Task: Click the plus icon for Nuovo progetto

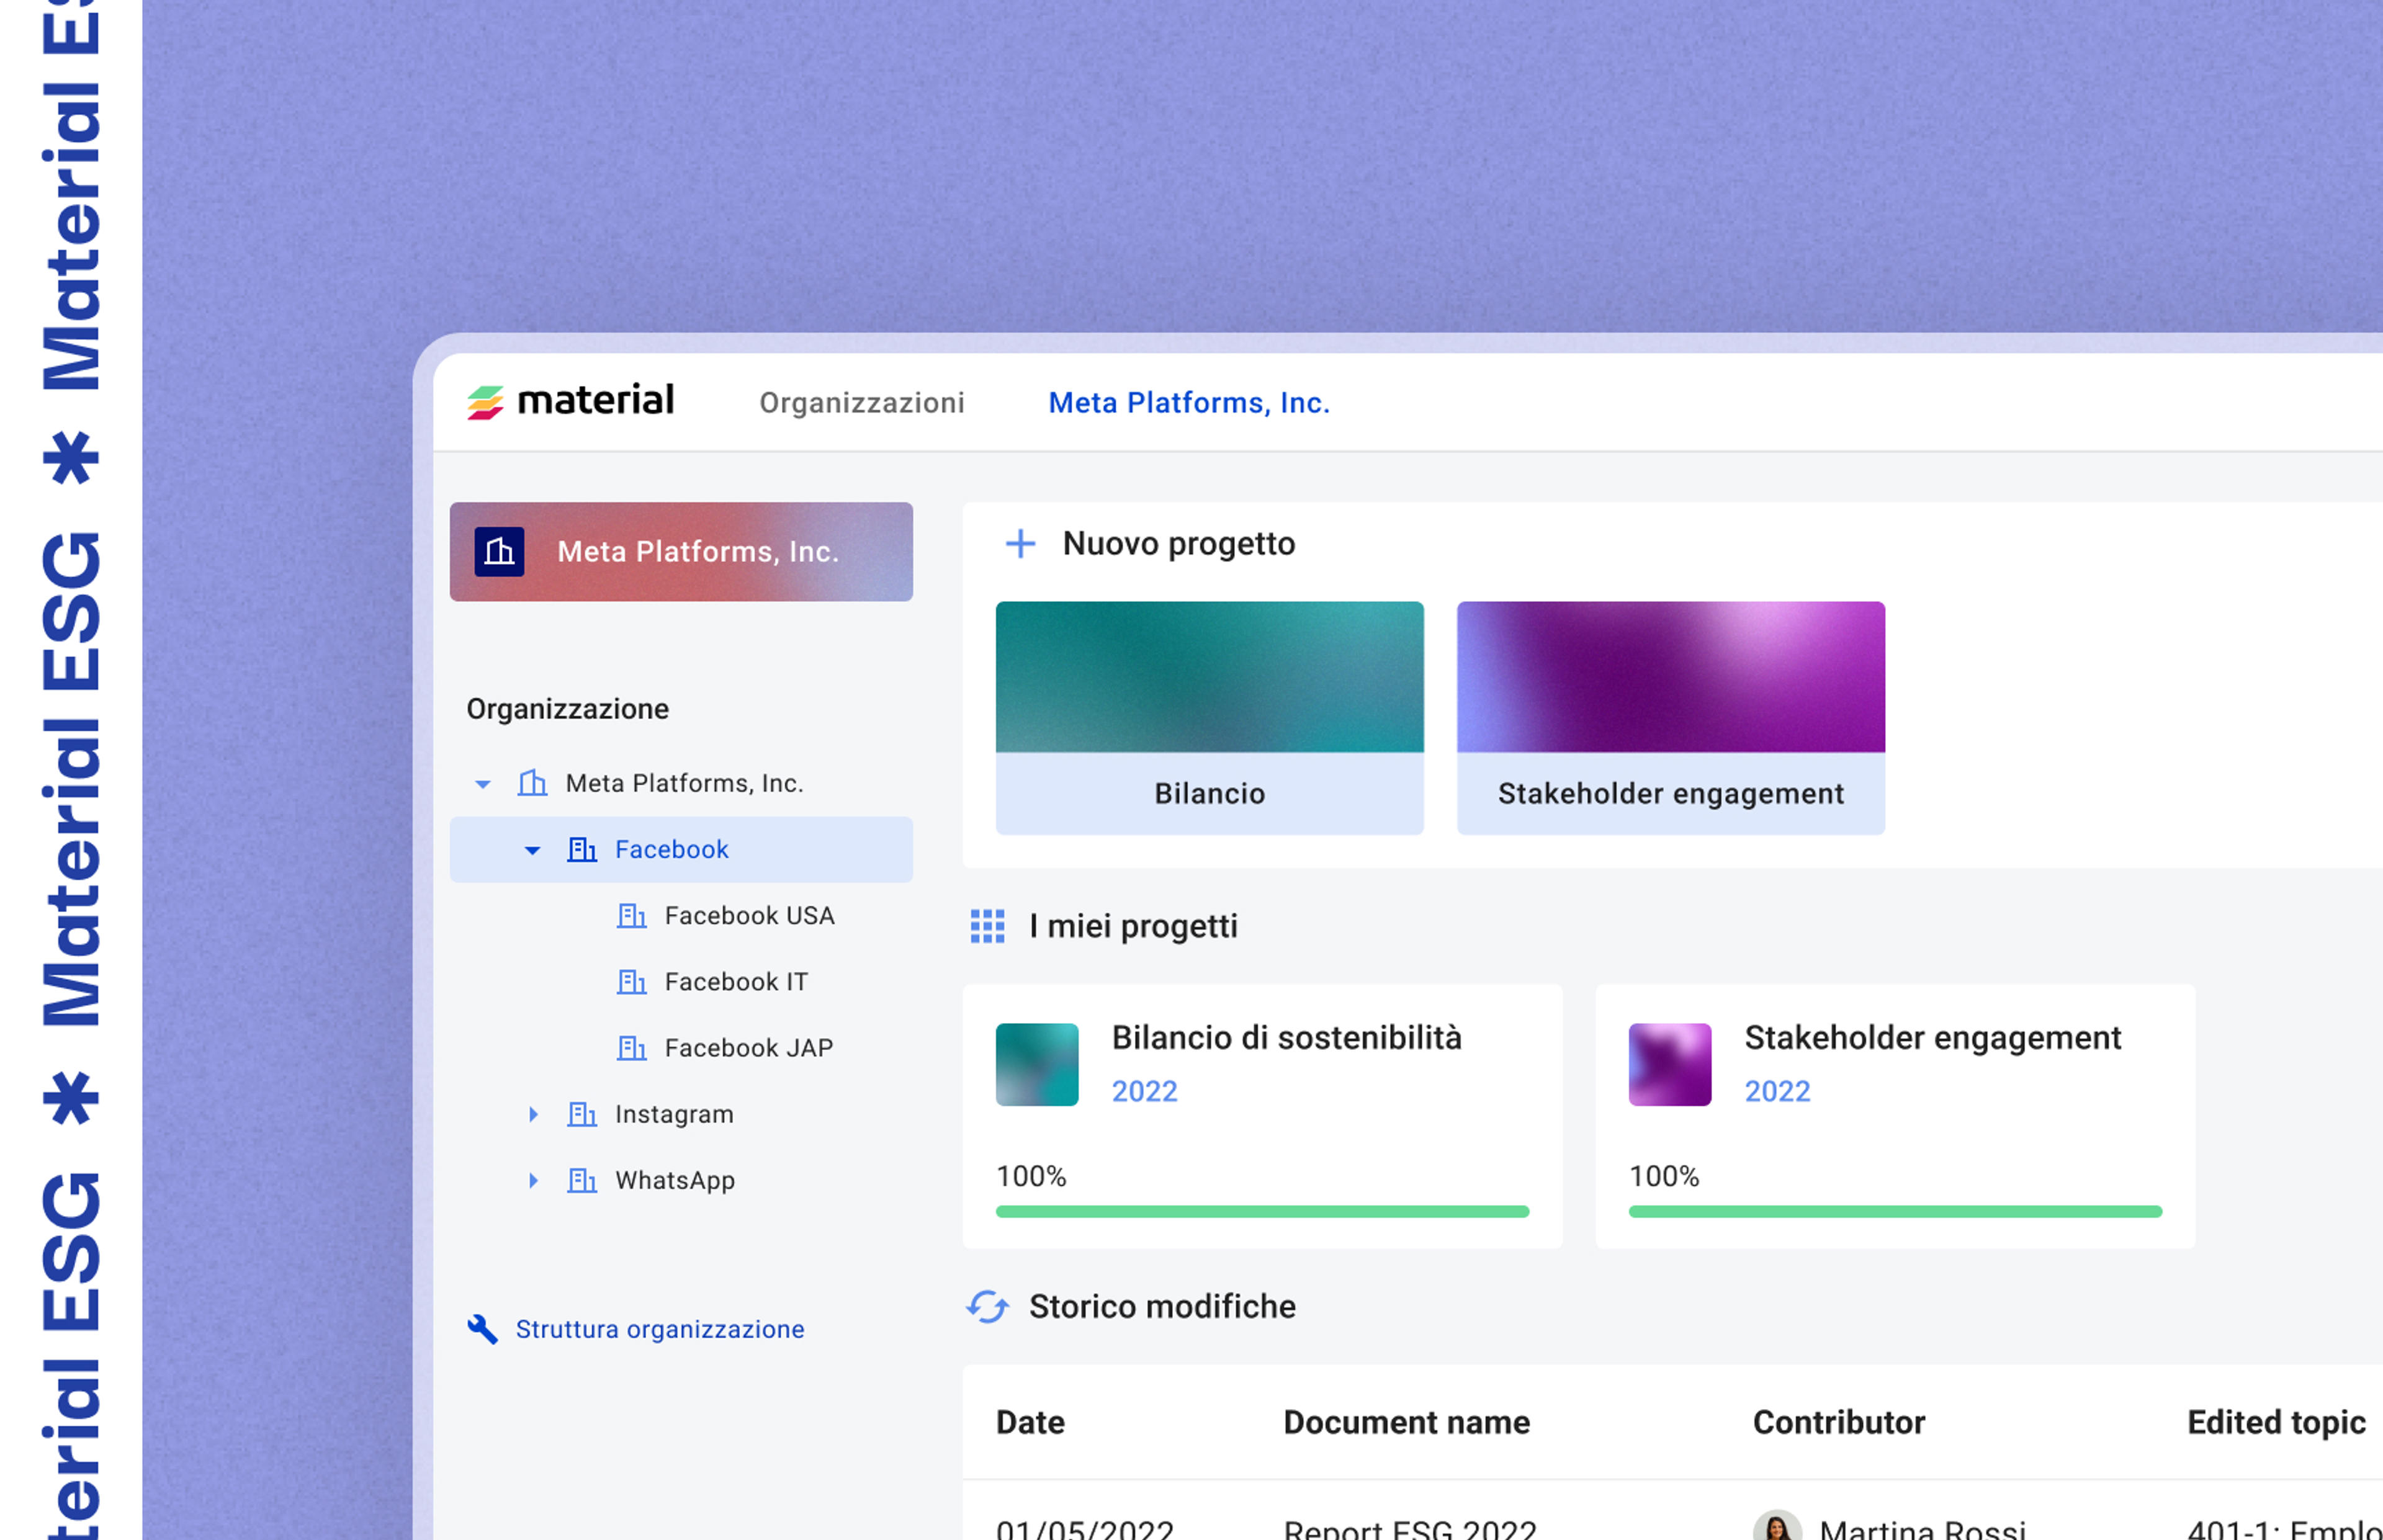Action: (1020, 544)
